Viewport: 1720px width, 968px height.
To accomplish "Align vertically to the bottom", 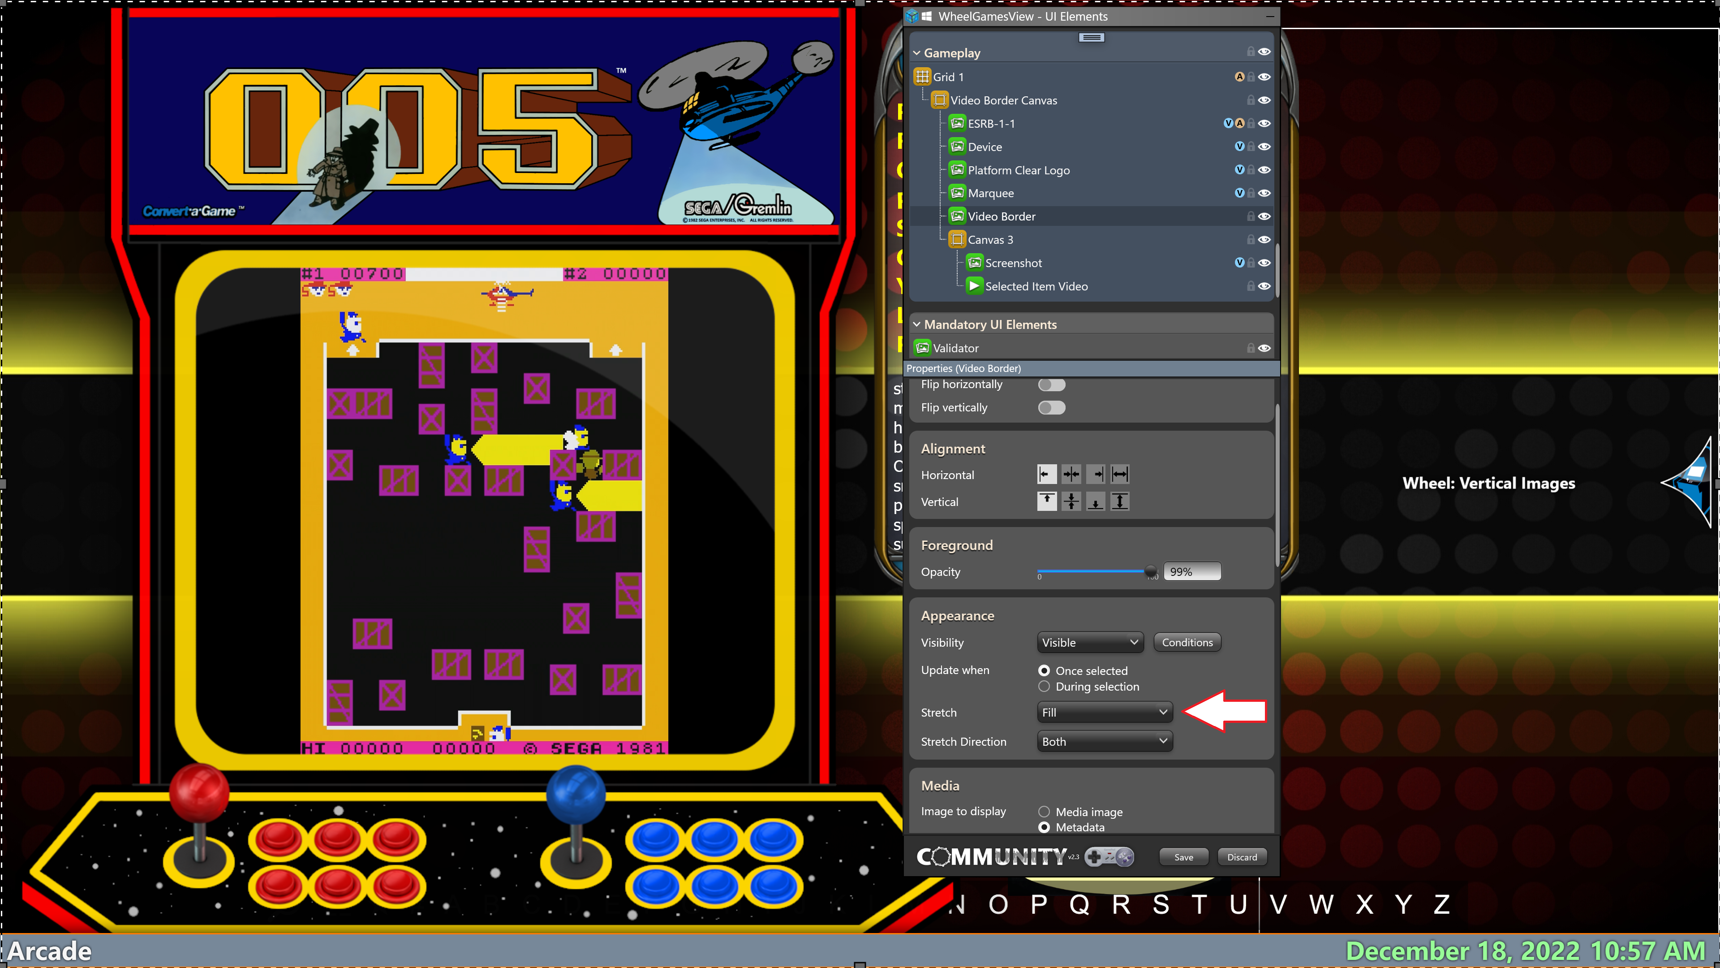I will (1096, 501).
